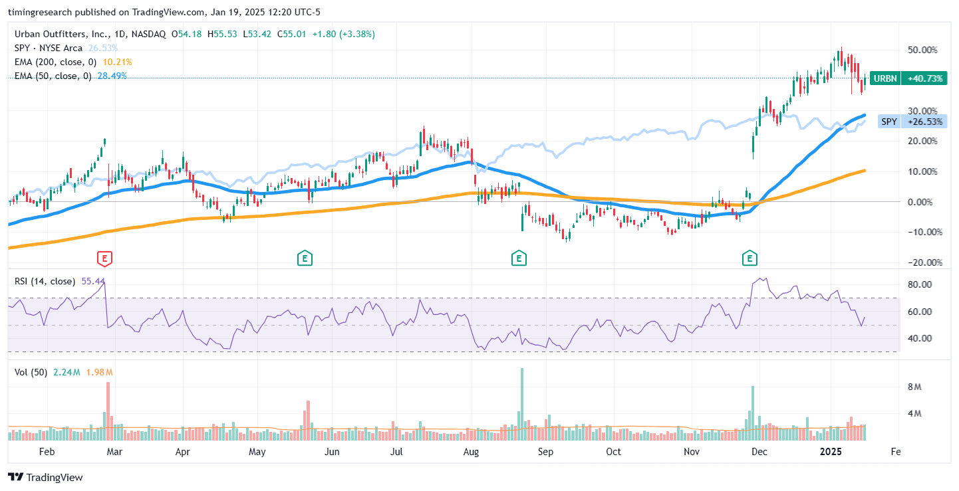Click the red earnings E marker near March
This screenshot has height=491, width=959.
coord(104,258)
